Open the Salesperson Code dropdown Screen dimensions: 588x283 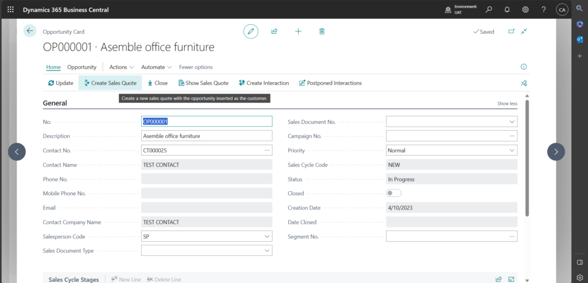tap(267, 237)
